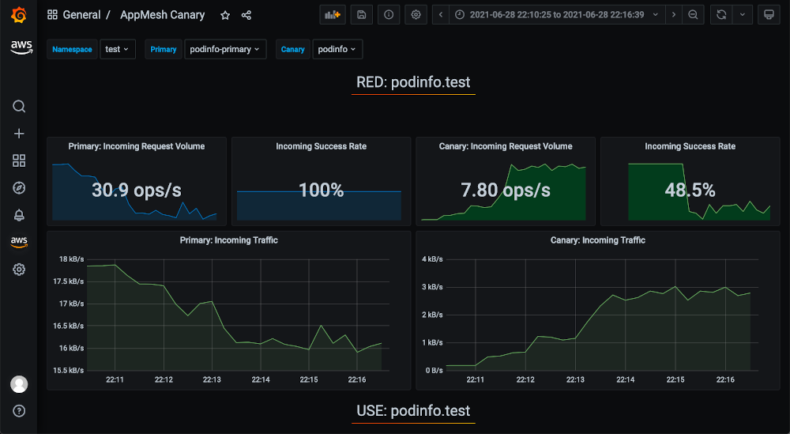Open the Grafana home logo
The height and width of the screenshot is (434, 790).
(x=19, y=15)
